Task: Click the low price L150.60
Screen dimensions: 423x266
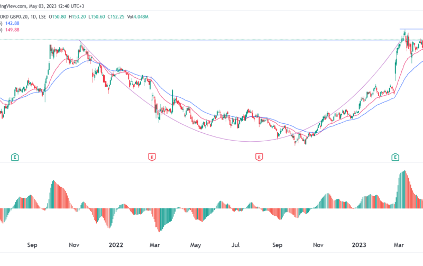Action: (x=97, y=17)
